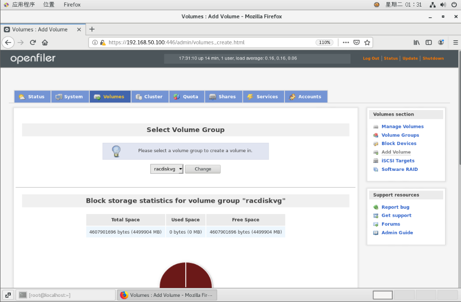Click the 110% zoom level indicator
This screenshot has width=461, height=302.
[324, 42]
